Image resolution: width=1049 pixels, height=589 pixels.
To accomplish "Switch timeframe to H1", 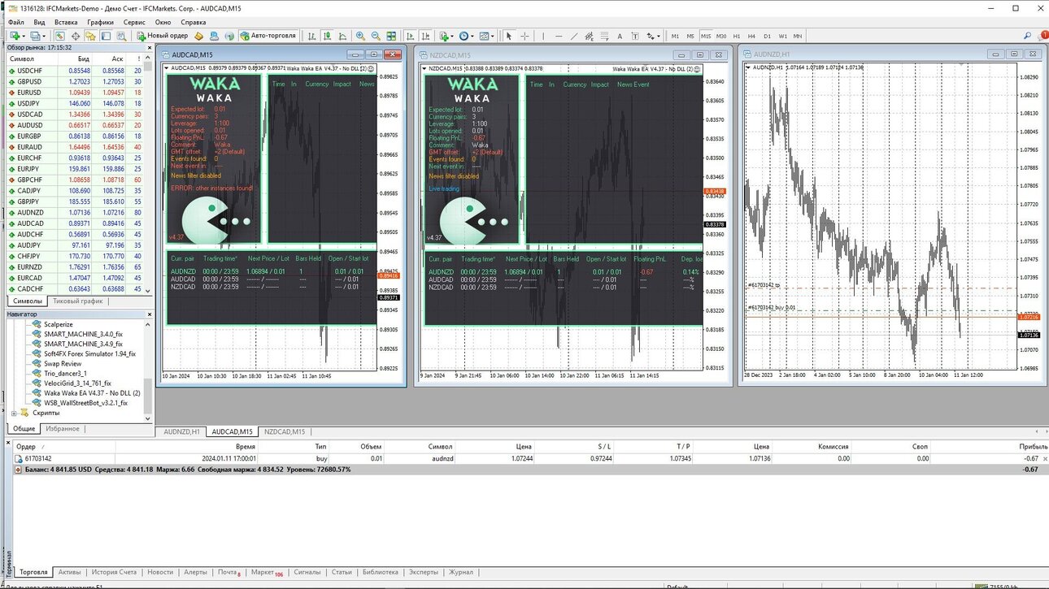I will (x=737, y=36).
